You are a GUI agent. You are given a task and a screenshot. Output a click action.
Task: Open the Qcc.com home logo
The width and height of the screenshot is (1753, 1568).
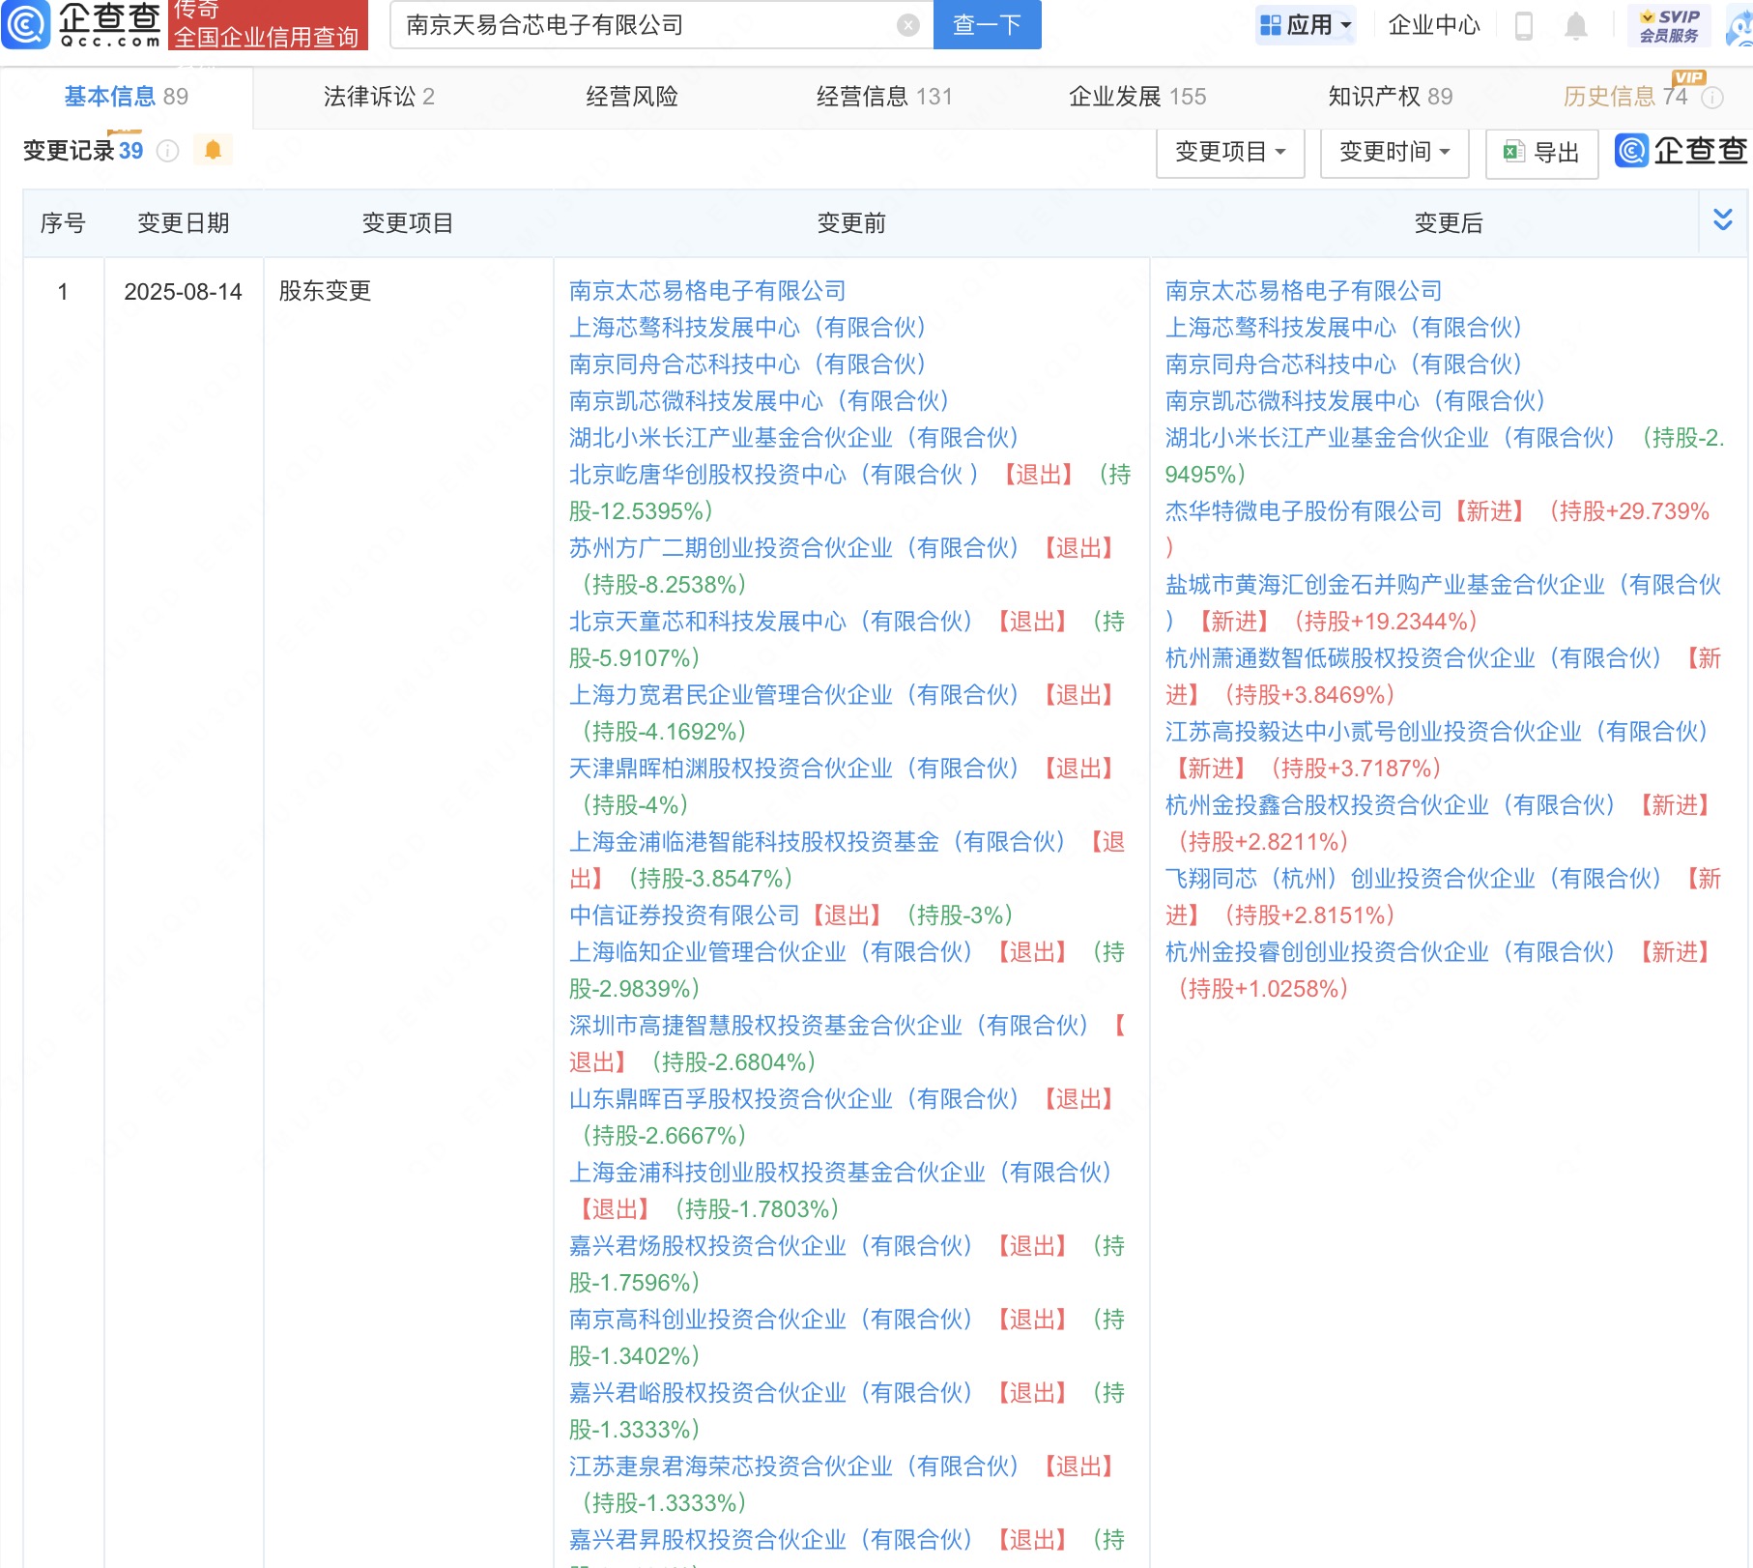click(81, 24)
